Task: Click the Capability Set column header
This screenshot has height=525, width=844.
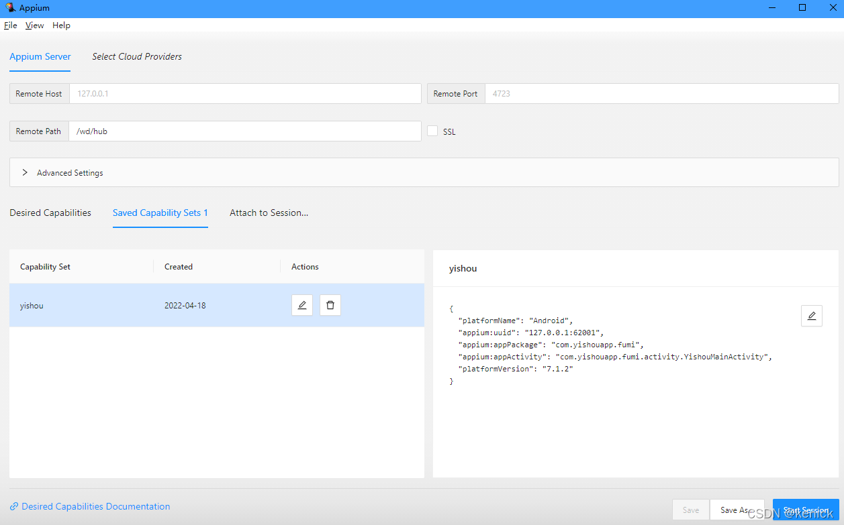Action: [45, 267]
